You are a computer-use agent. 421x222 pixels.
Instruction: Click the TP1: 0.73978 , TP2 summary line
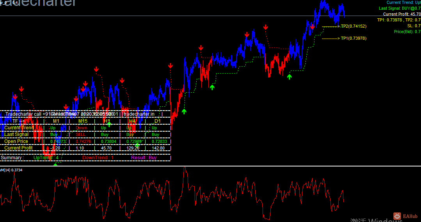click(x=399, y=20)
